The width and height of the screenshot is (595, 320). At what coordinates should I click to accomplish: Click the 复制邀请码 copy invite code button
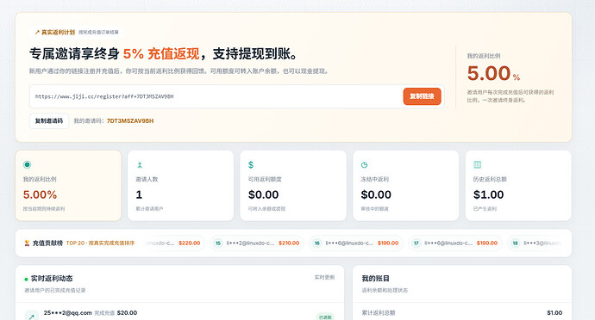[x=49, y=120]
